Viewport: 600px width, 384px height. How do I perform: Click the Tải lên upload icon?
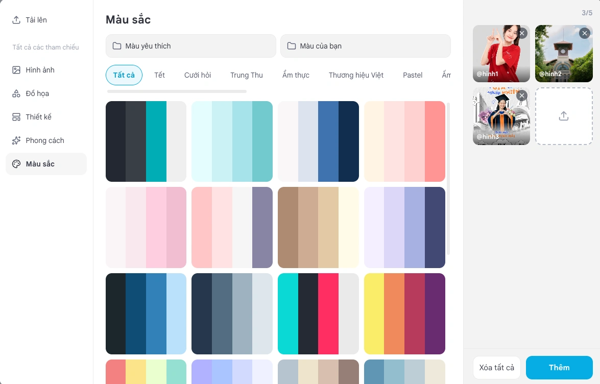coord(16,20)
